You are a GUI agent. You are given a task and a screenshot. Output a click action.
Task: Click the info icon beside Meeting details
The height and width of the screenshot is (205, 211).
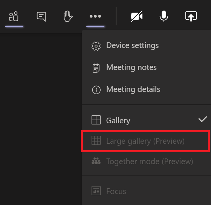(96, 90)
